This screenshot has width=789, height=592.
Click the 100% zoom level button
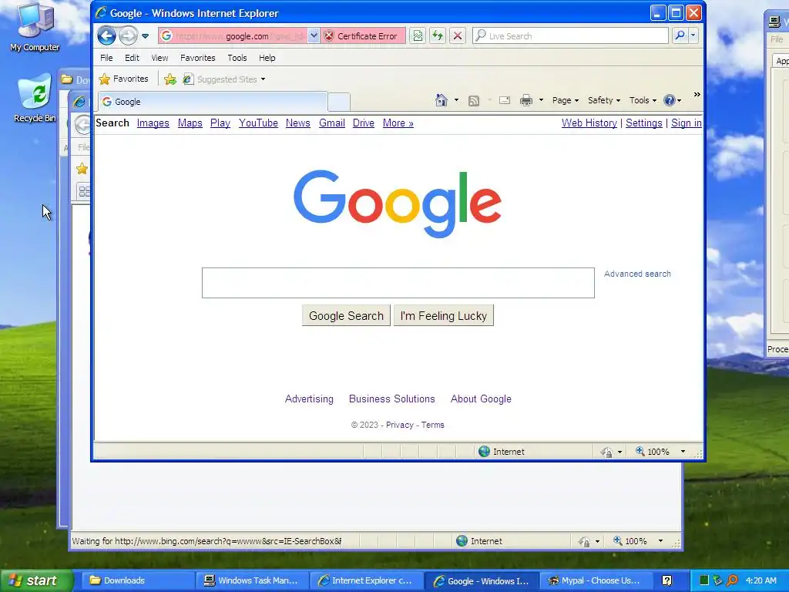[x=653, y=452]
